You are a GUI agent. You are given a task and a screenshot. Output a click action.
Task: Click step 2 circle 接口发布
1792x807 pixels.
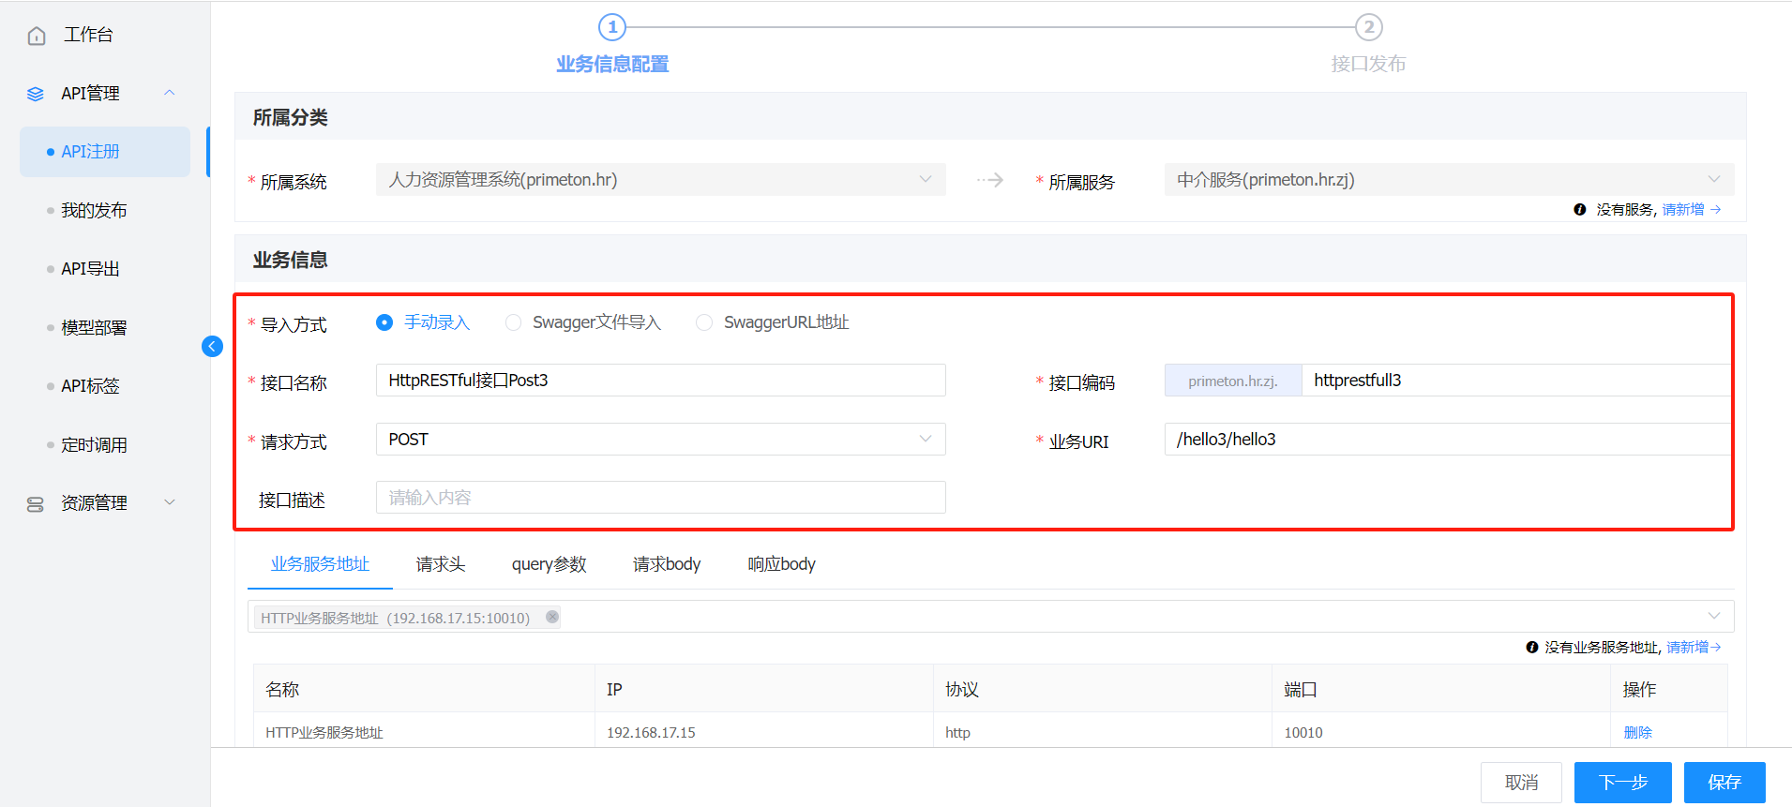(1368, 27)
